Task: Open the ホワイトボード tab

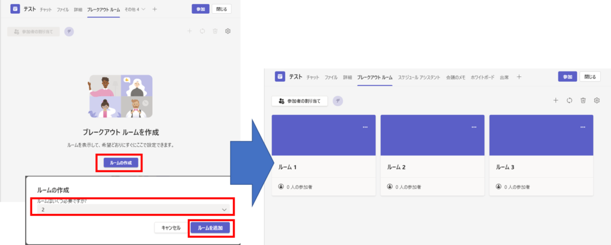Action: (x=482, y=77)
